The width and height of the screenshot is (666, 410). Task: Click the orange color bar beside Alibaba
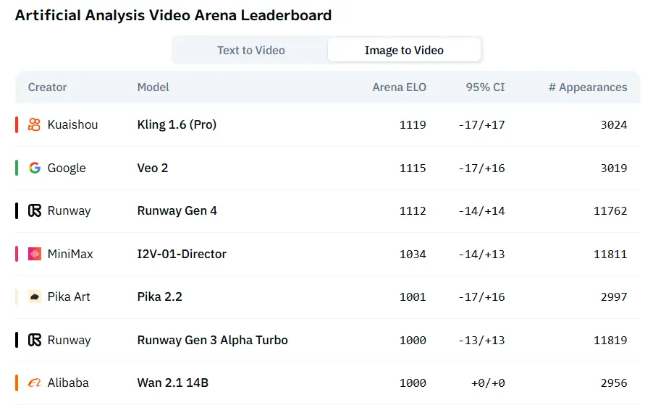click(x=16, y=383)
